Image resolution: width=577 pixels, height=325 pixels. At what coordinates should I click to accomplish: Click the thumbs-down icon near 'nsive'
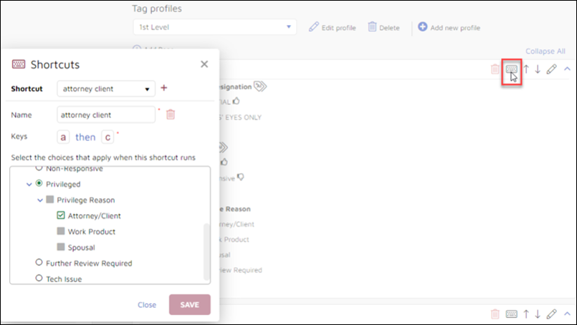(x=240, y=178)
